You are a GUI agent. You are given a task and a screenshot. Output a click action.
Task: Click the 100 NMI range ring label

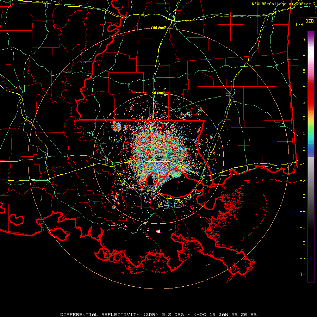pyautogui.click(x=158, y=28)
